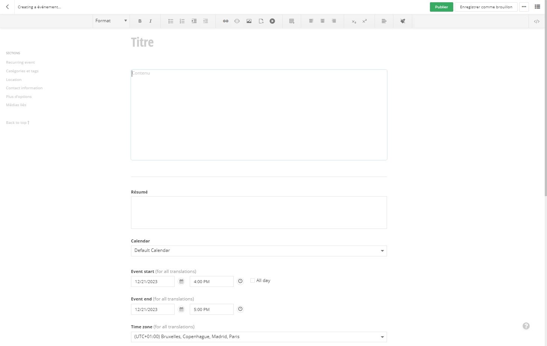Go to the Location section
The width and height of the screenshot is (547, 346).
[x=14, y=80]
